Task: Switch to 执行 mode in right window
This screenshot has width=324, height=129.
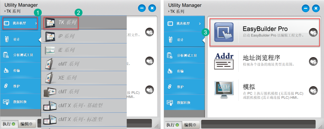Action: [173, 125]
